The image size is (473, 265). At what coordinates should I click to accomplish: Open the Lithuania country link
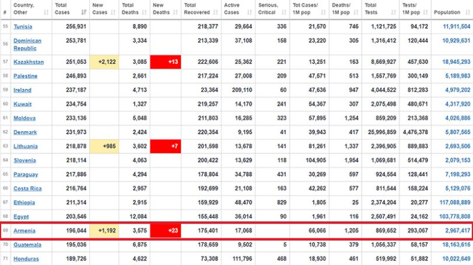point(26,146)
